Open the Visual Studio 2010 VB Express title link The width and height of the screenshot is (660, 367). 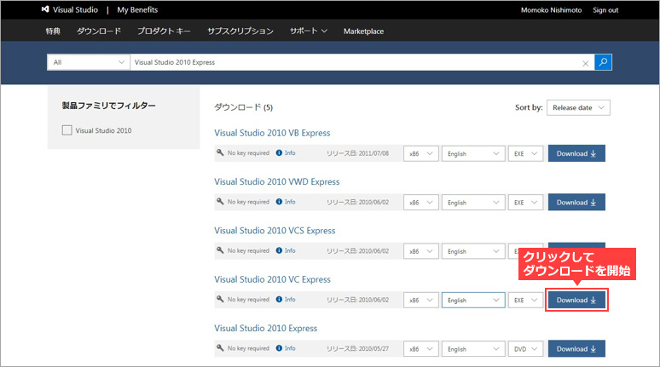[272, 133]
